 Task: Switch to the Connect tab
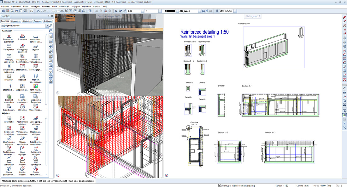click(38, 21)
